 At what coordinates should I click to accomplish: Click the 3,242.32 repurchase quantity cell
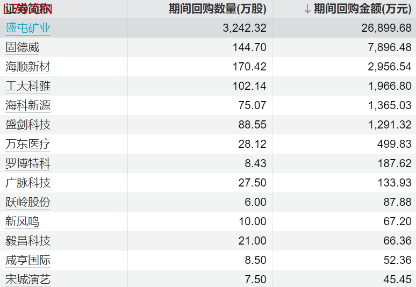click(x=245, y=28)
